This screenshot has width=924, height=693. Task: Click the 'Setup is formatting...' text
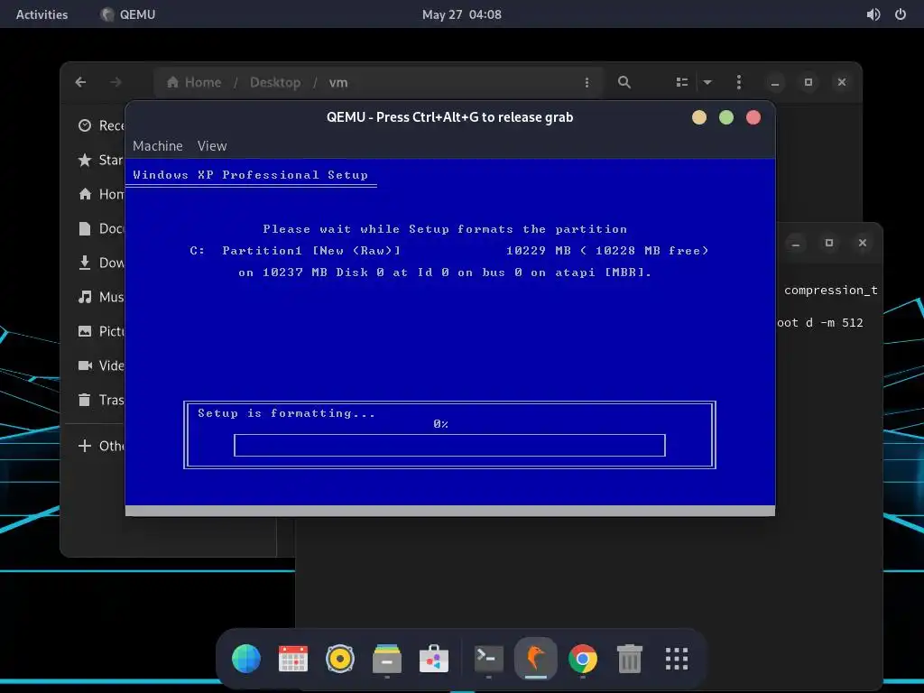pos(286,413)
